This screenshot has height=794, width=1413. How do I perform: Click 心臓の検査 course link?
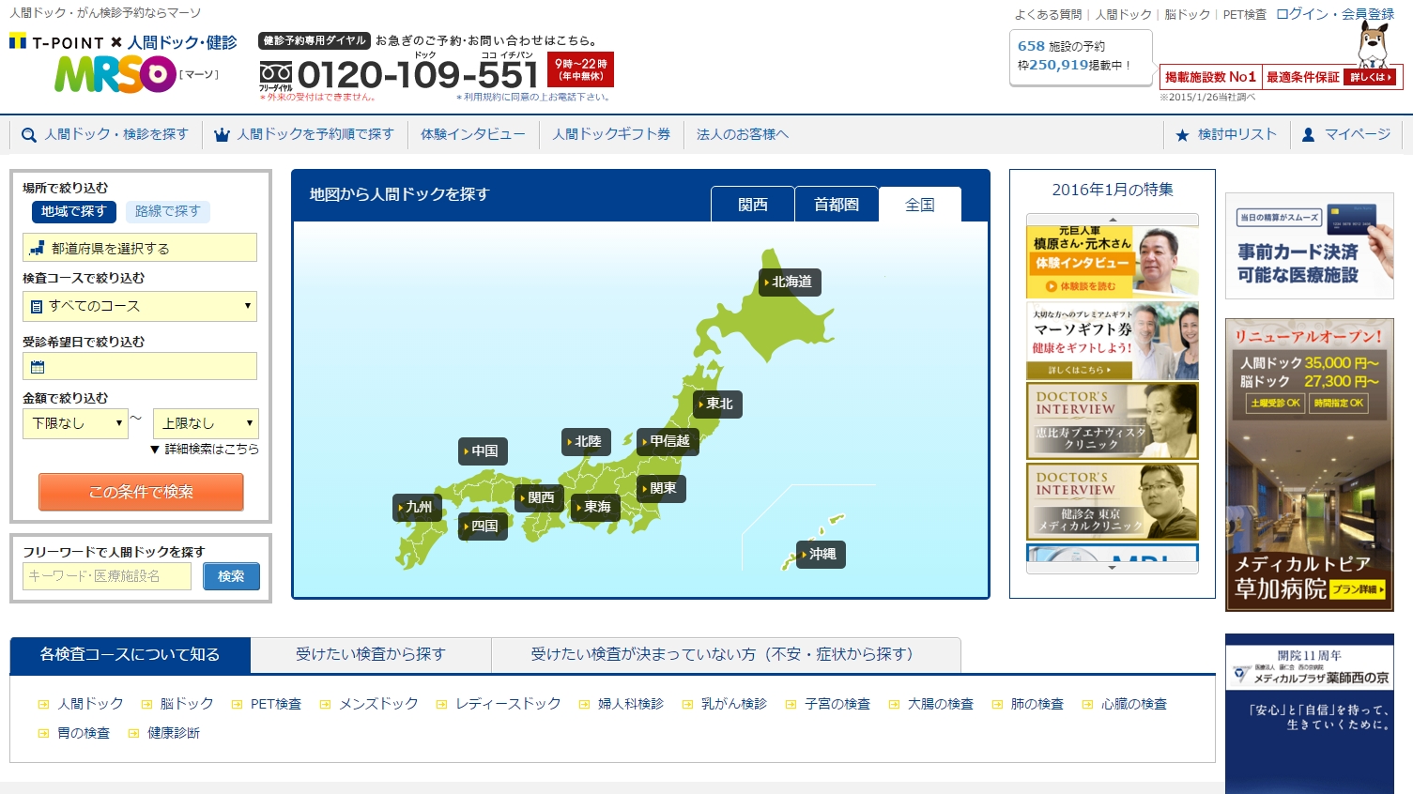(x=1133, y=704)
